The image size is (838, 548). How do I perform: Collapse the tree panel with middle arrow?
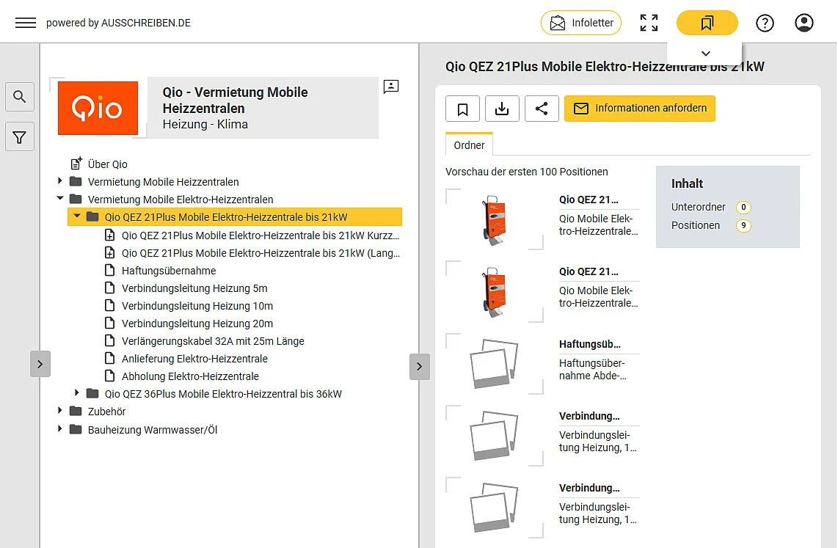tap(420, 366)
